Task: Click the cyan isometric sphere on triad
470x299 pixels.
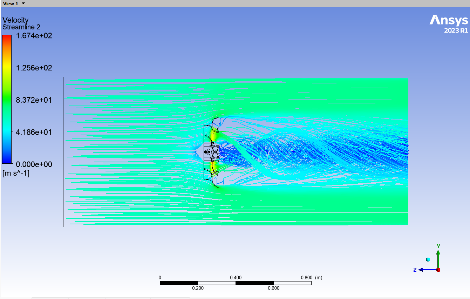Action: point(428,259)
